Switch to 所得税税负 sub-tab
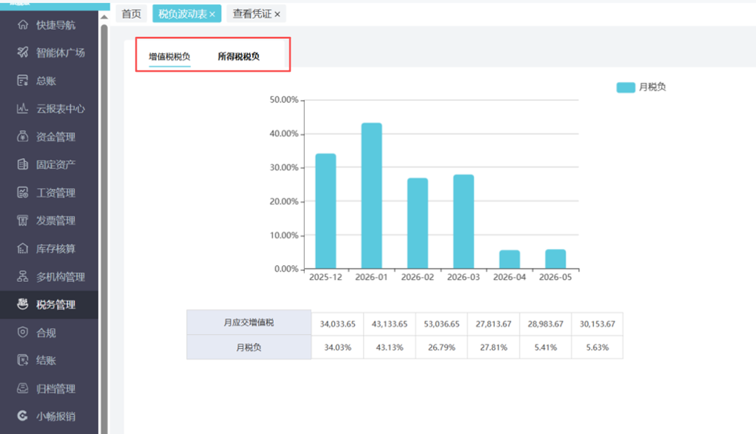The width and height of the screenshot is (756, 434). coord(239,57)
